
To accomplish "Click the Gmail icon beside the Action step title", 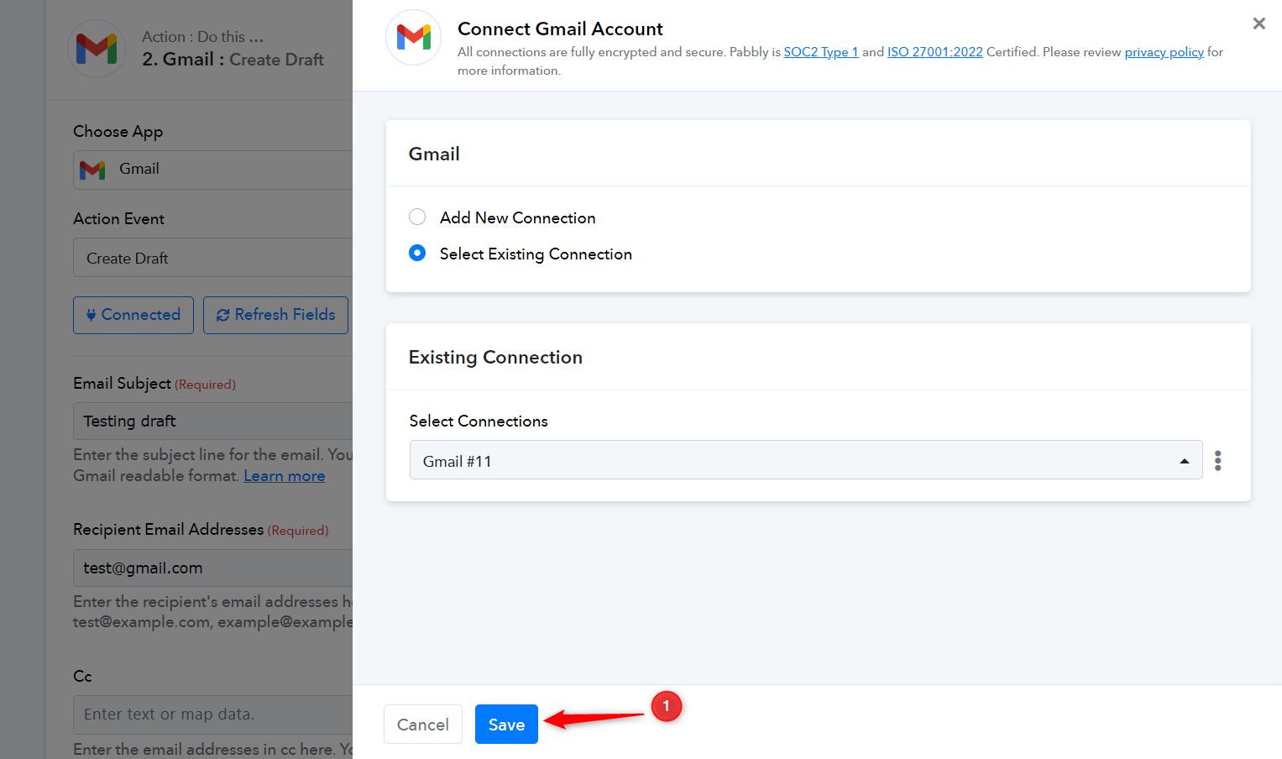I will point(97,49).
